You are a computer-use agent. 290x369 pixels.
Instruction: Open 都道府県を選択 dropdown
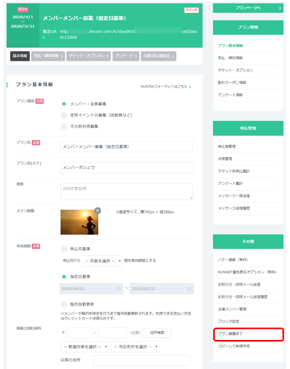[x=84, y=346]
